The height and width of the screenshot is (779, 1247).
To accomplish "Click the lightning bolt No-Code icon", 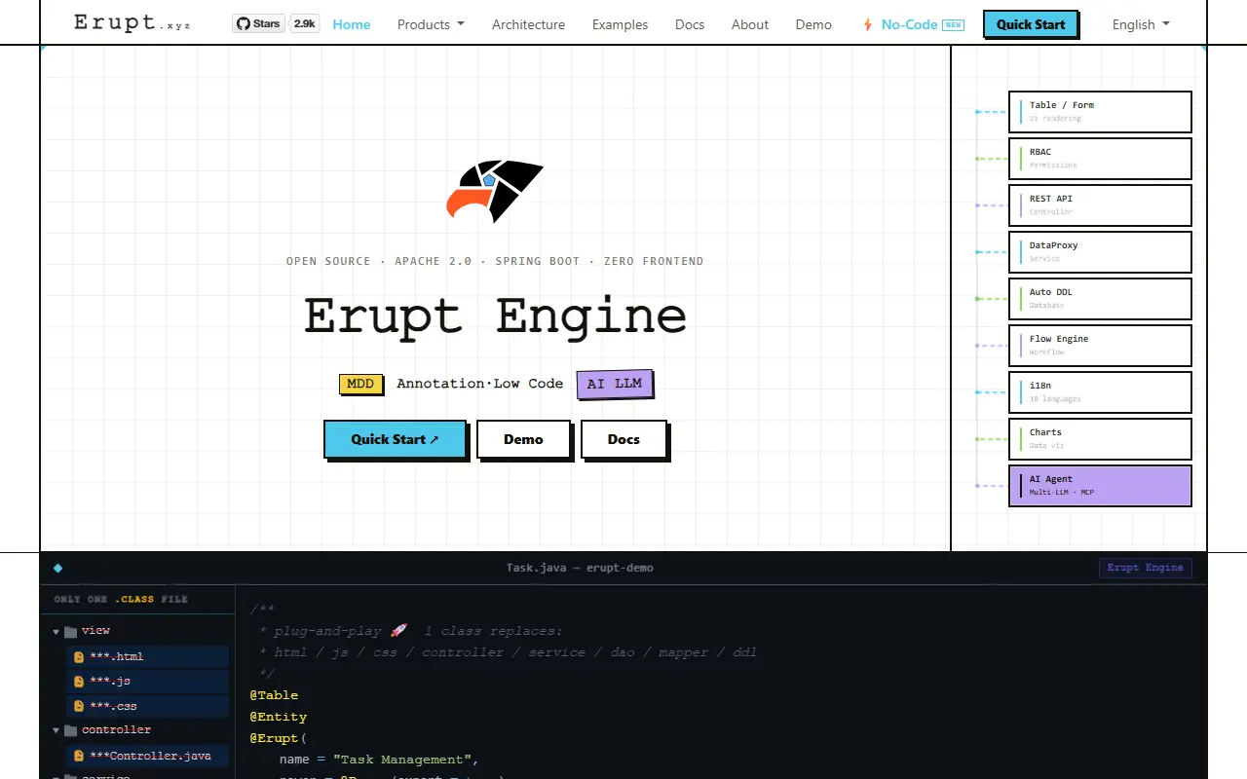I will pos(868,24).
